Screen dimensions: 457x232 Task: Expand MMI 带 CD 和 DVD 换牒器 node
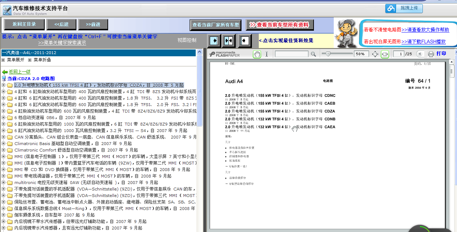pyautogui.click(x=4, y=170)
